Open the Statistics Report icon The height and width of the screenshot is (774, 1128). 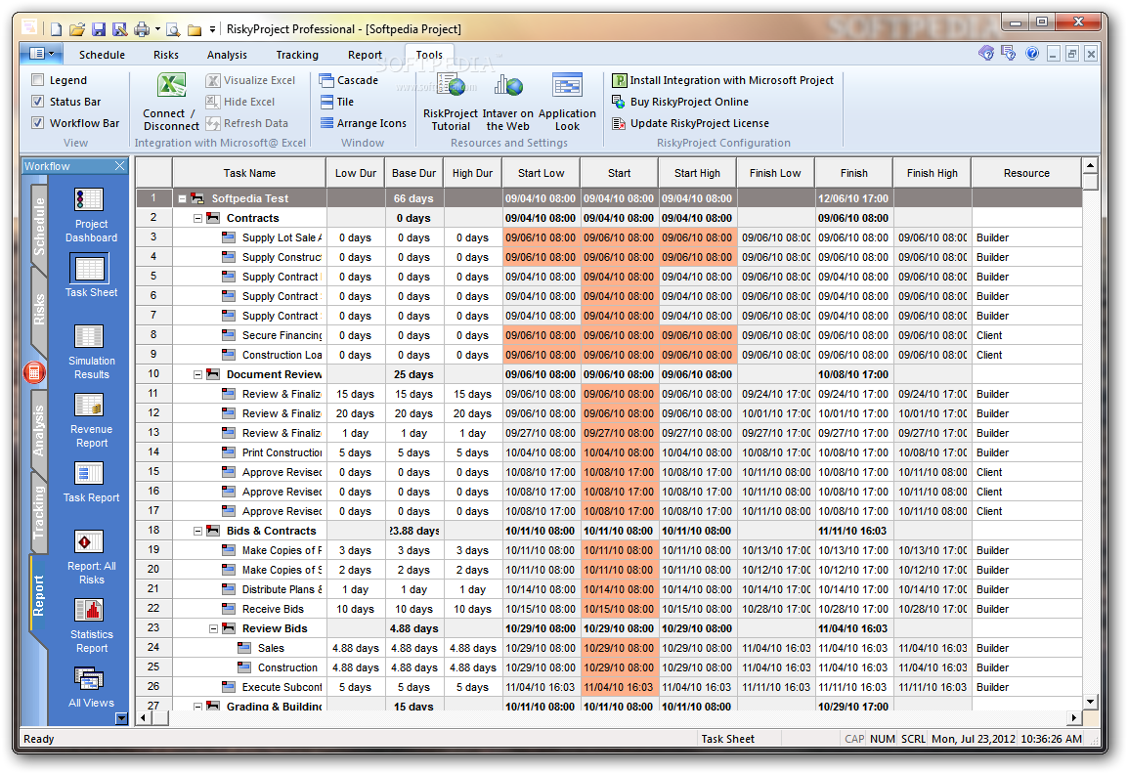coord(90,610)
